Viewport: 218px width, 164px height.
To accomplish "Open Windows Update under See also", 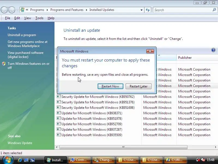I will (20, 143).
